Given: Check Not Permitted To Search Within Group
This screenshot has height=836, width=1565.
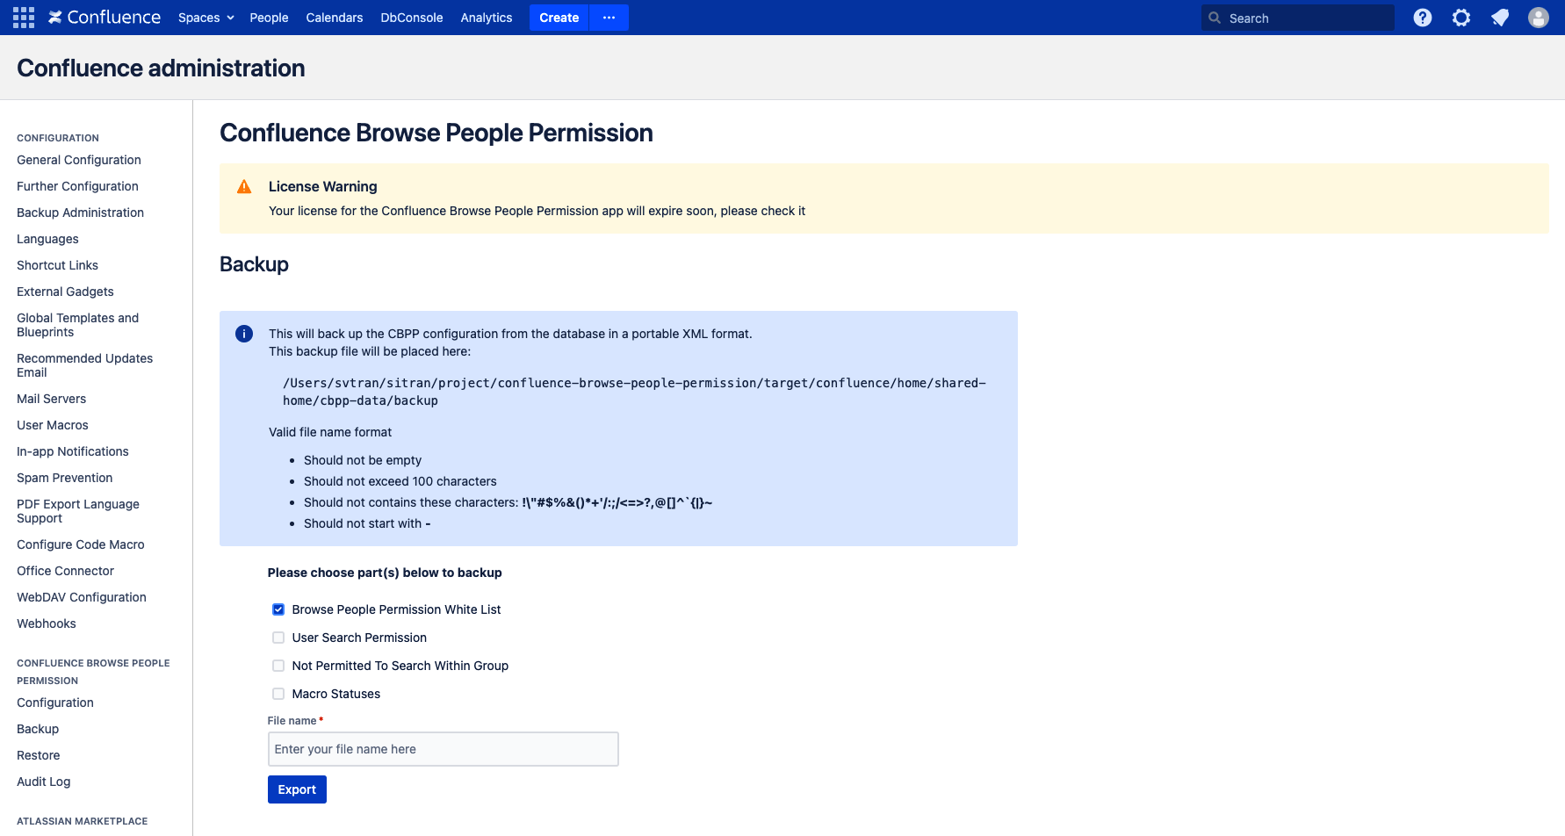Looking at the screenshot, I should 278,666.
